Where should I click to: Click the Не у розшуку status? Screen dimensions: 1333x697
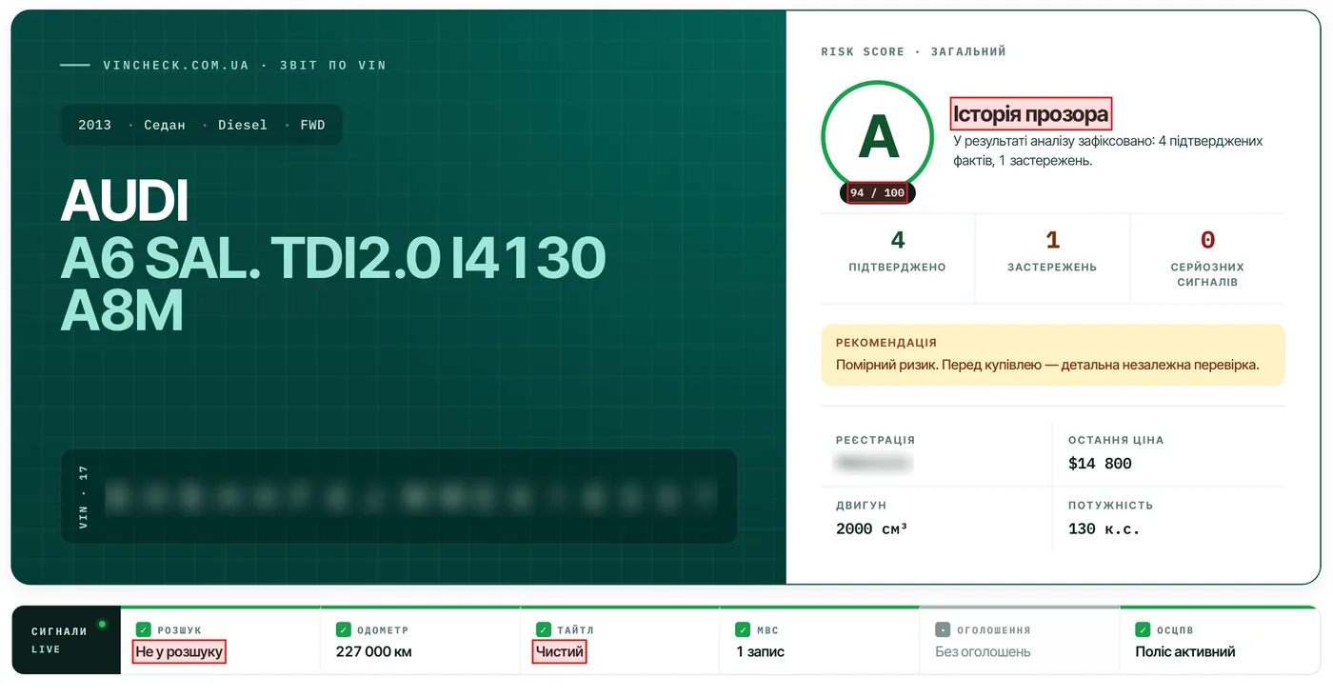[x=179, y=652]
